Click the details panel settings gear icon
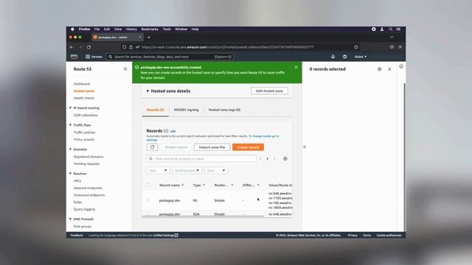The width and height of the screenshot is (472, 265). click(x=379, y=69)
